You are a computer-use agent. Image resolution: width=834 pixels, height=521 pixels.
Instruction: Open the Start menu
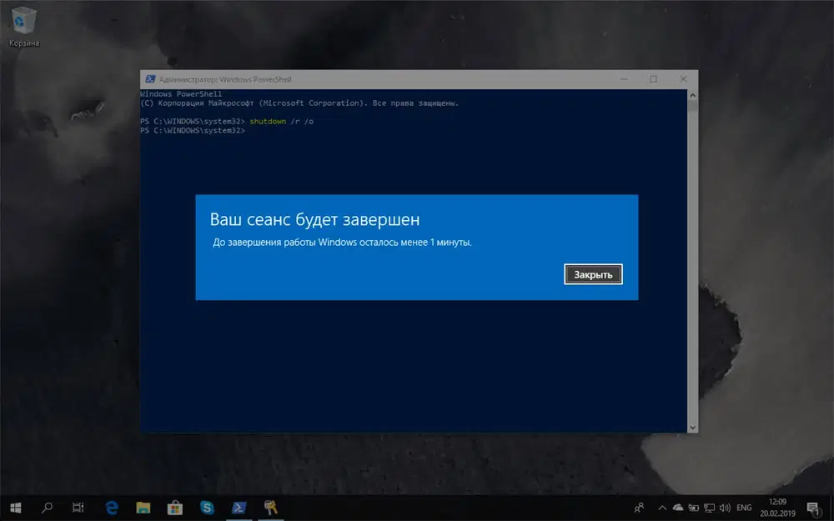15,506
